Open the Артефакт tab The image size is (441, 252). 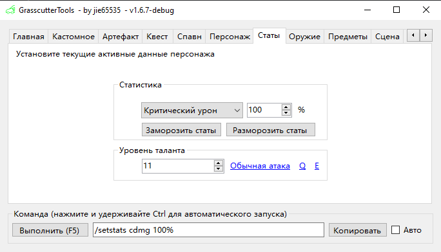pos(121,37)
